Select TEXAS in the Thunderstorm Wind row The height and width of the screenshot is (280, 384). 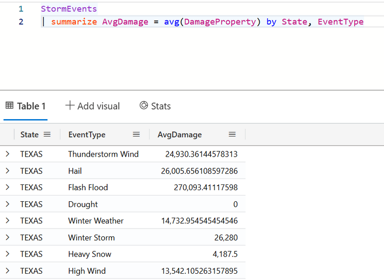point(31,154)
